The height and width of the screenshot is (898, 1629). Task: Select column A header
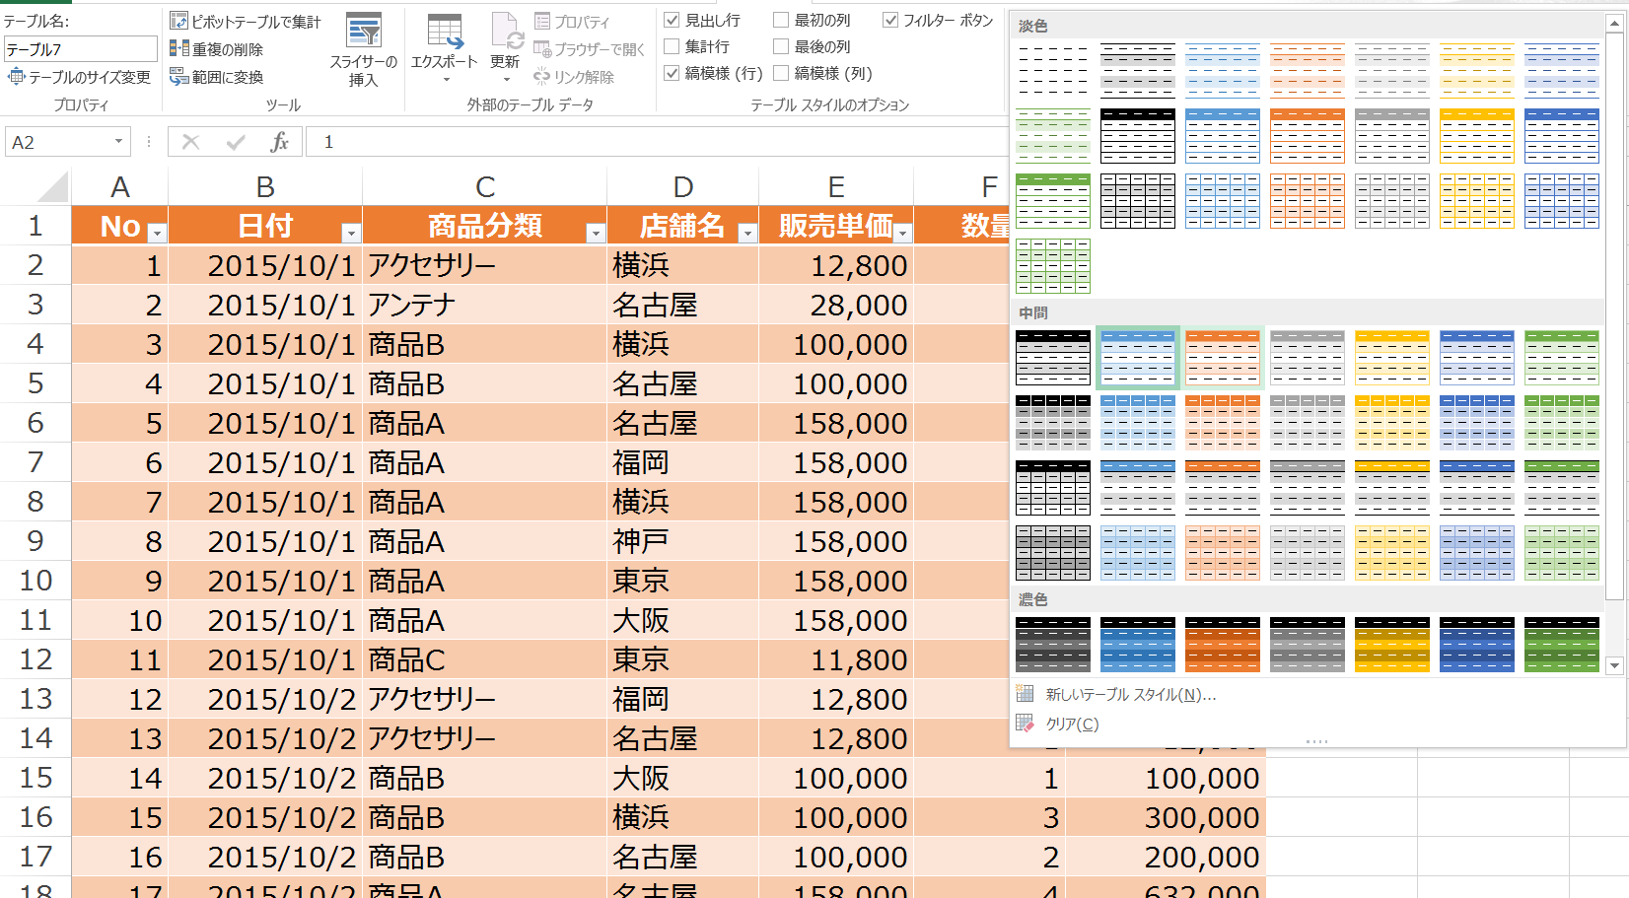[x=119, y=186]
